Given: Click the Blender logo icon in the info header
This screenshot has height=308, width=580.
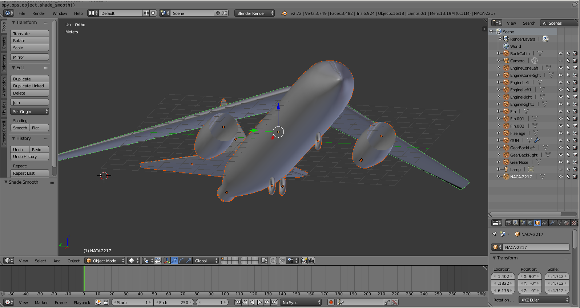Looking at the screenshot, I should [284, 13].
